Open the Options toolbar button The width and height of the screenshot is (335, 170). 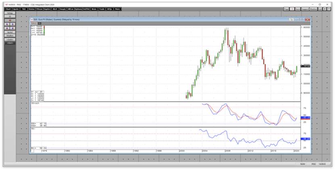(78, 9)
